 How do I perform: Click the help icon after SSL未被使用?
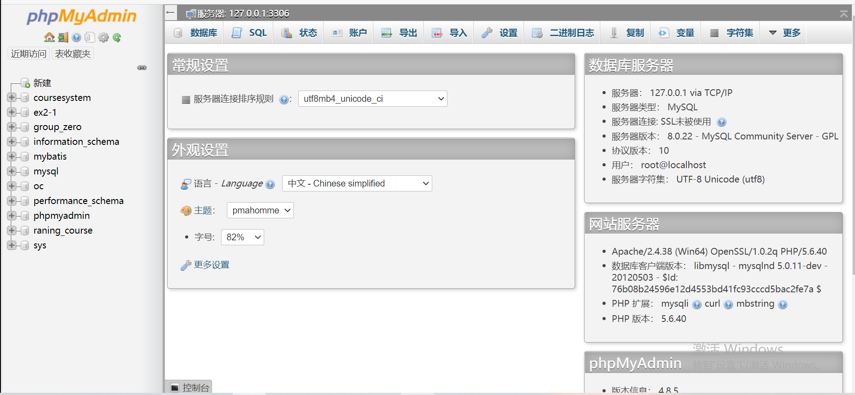722,122
